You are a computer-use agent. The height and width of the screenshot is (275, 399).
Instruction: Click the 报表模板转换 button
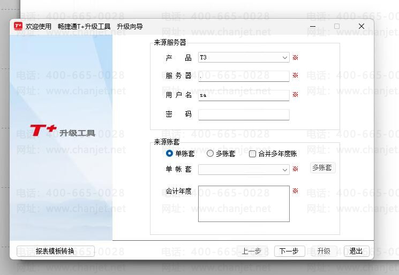point(56,251)
